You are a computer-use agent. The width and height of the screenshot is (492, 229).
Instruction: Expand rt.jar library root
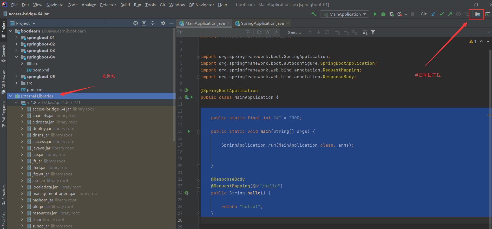22,219
